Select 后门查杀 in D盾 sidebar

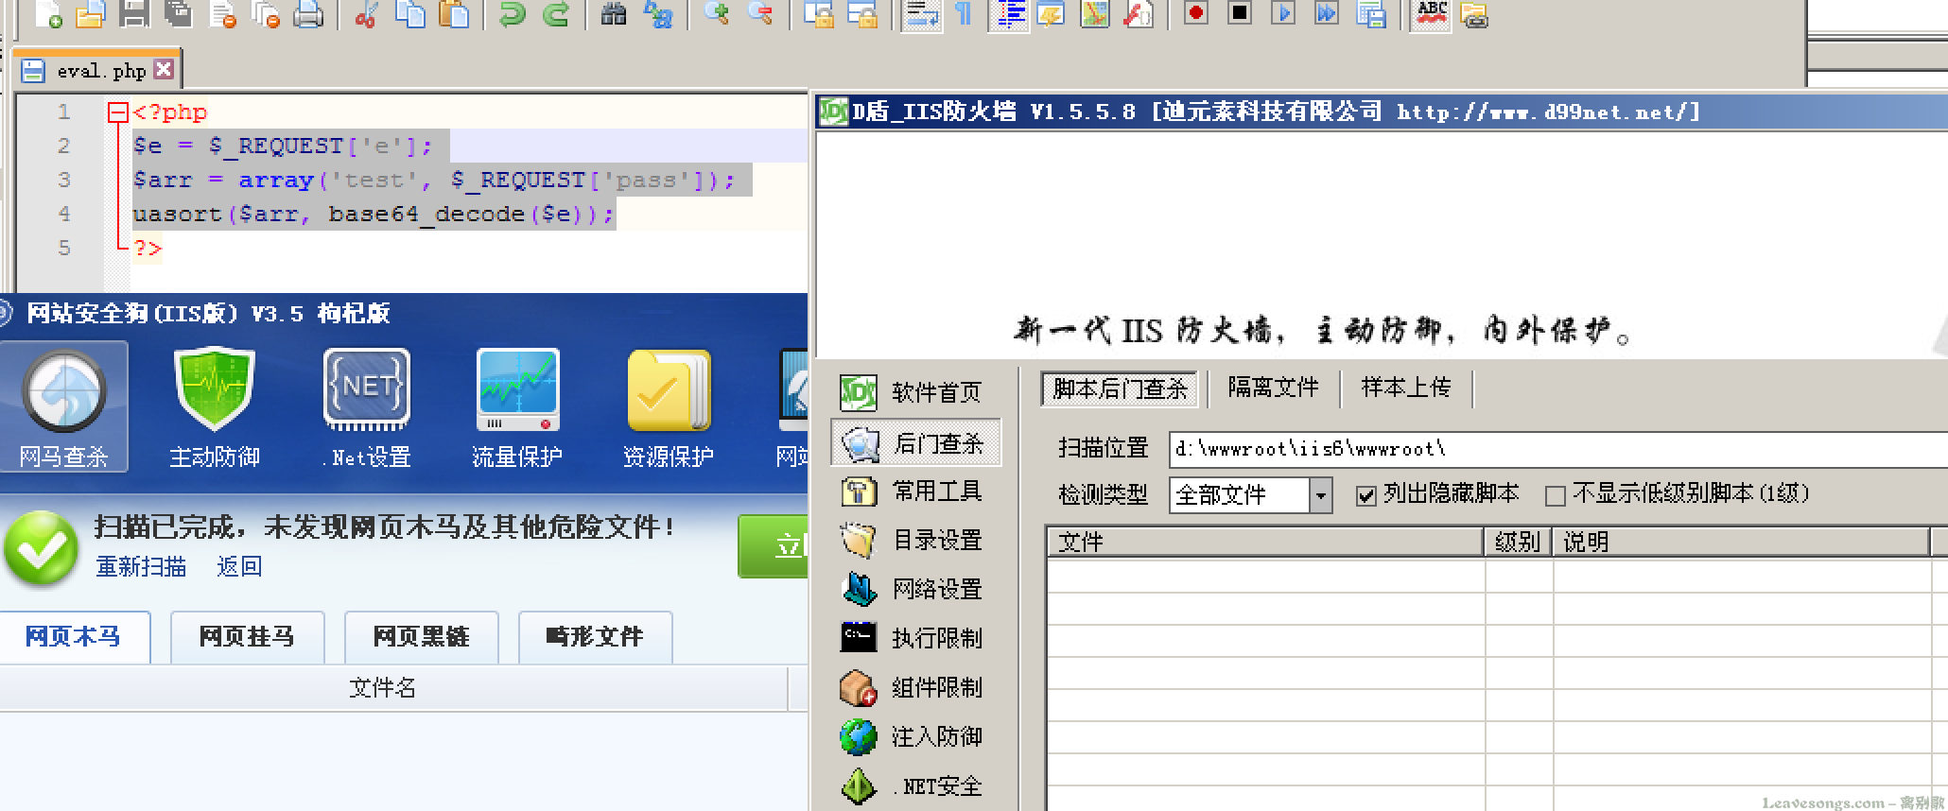(x=915, y=442)
